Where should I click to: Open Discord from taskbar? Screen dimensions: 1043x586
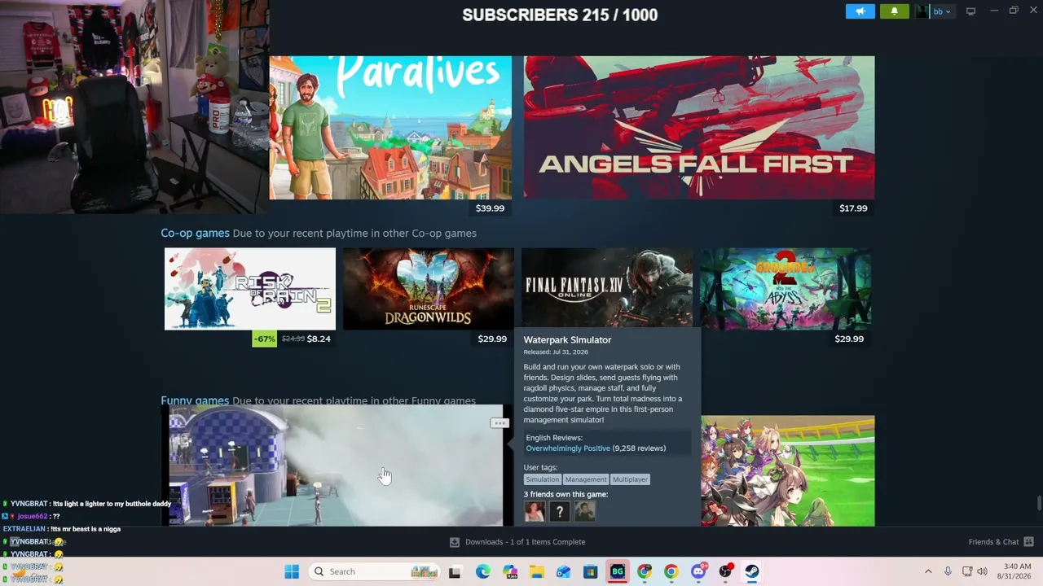coord(698,571)
